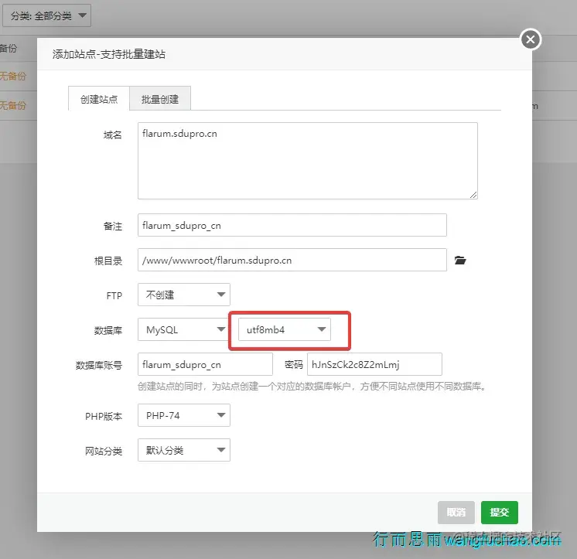Image resolution: width=577 pixels, height=559 pixels.
Task: Click the green 提交 submit button
Action: (x=500, y=513)
